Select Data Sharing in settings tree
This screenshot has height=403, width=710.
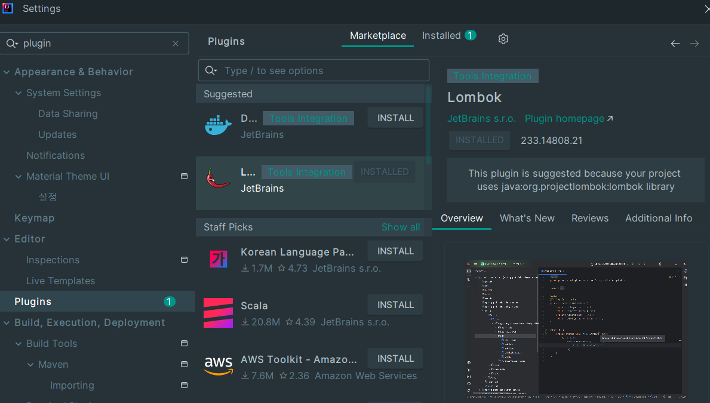click(x=68, y=113)
